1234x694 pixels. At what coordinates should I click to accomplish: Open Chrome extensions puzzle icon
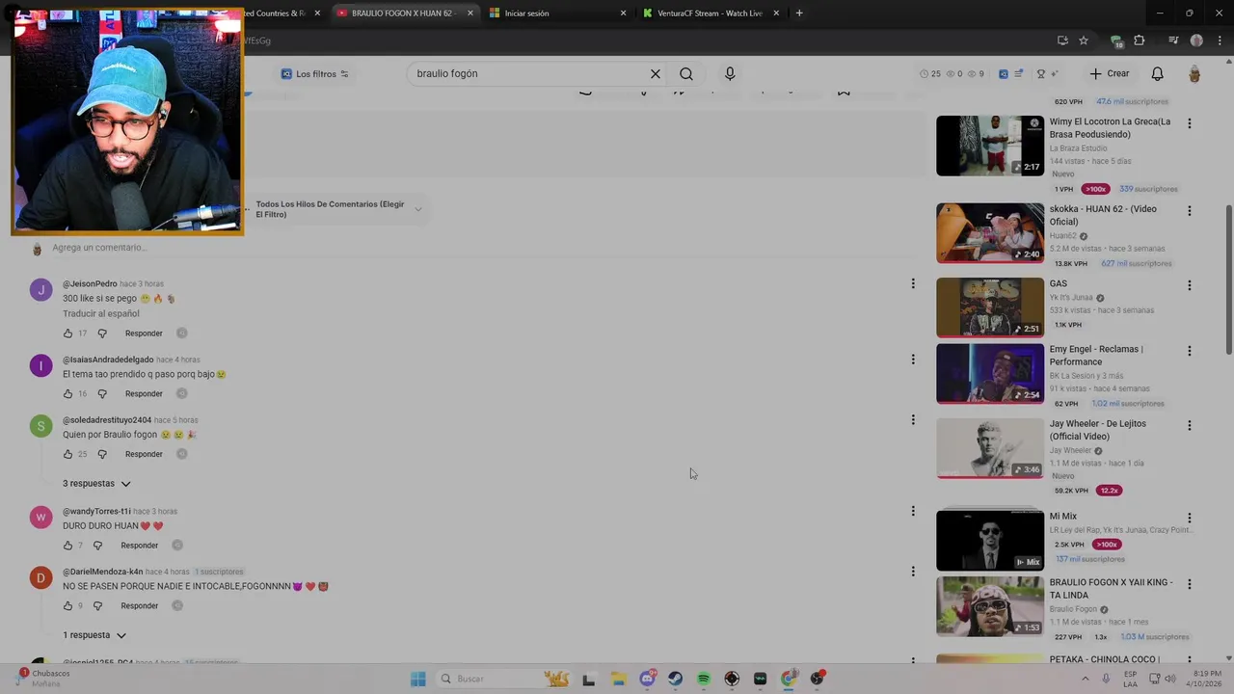point(1139,40)
